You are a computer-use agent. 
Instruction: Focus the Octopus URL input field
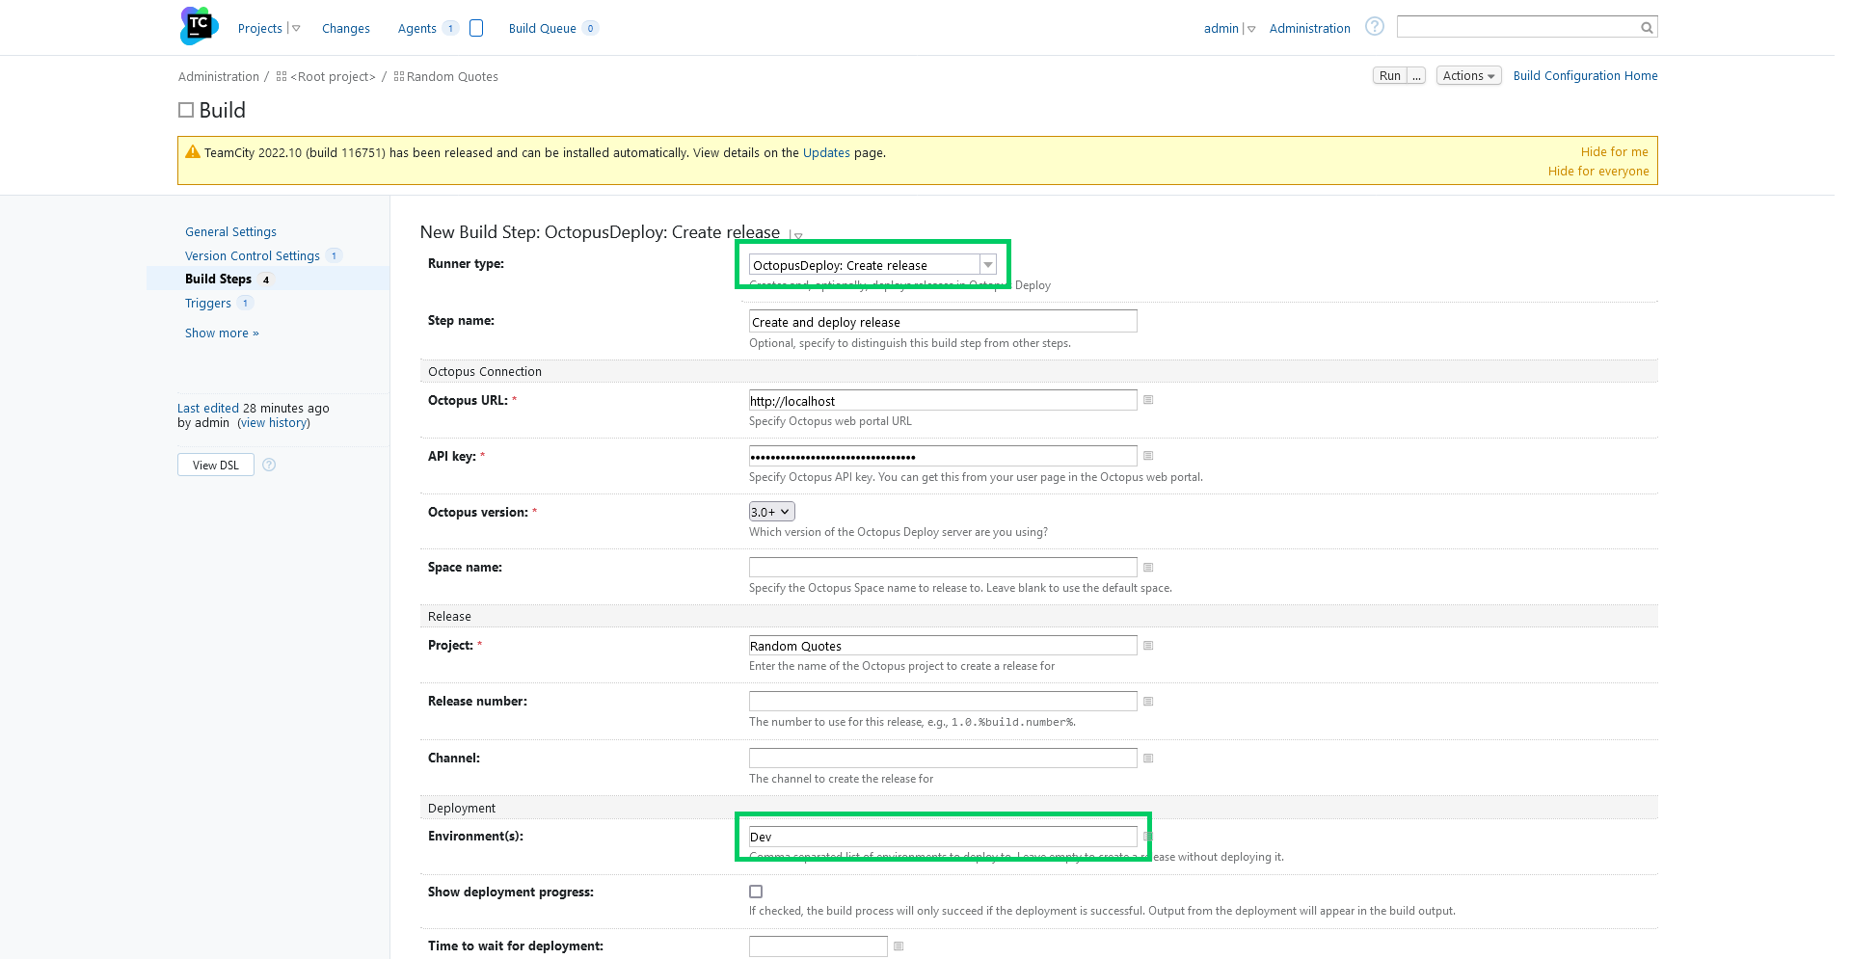click(x=943, y=400)
